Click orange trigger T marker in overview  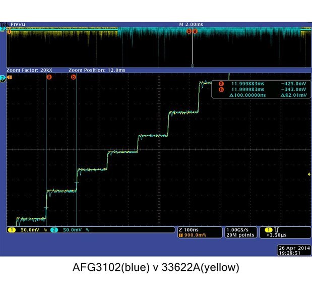9,32
